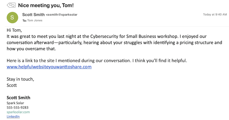Click recipient Tom Jones in the To field
This screenshot has height=120, width=229.
(35, 20)
